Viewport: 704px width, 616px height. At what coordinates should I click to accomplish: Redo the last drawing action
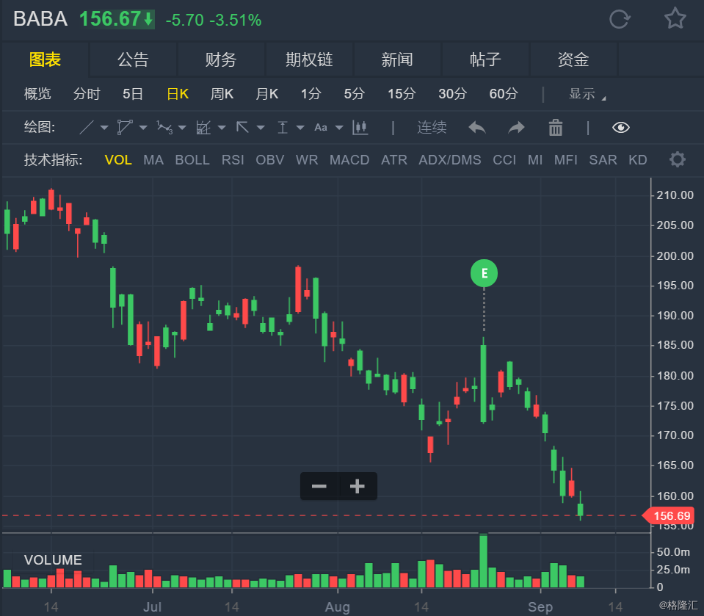[x=516, y=128]
